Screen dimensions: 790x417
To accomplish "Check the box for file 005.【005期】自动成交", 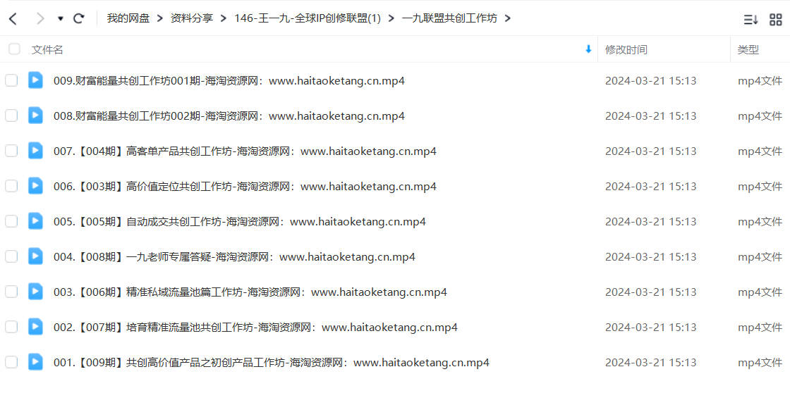I will (x=11, y=221).
